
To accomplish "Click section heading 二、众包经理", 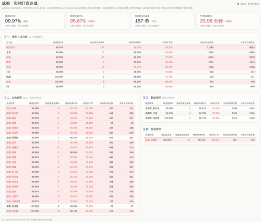I will coord(14,98).
